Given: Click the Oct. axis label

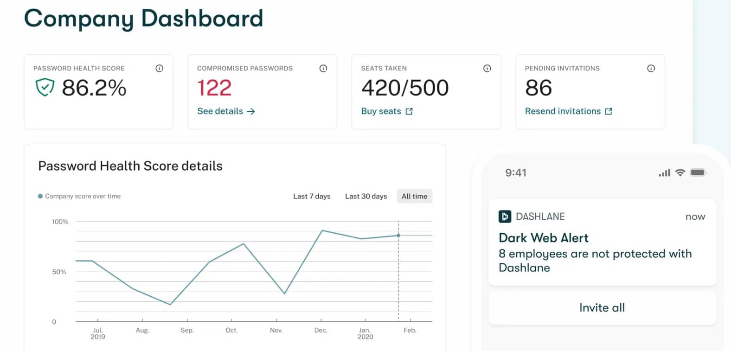Looking at the screenshot, I should [x=231, y=330].
